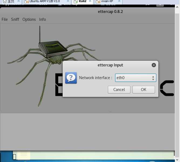Screen dimensions: 180x162
Task: Open the Sniff menu
Action: (15, 19)
